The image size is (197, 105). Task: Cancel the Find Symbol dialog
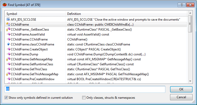181,97
